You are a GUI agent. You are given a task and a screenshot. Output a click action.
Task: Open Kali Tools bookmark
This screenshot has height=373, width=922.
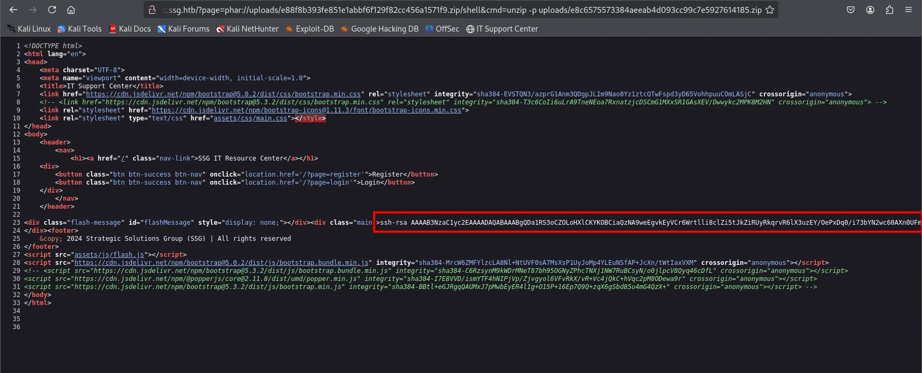79,29
